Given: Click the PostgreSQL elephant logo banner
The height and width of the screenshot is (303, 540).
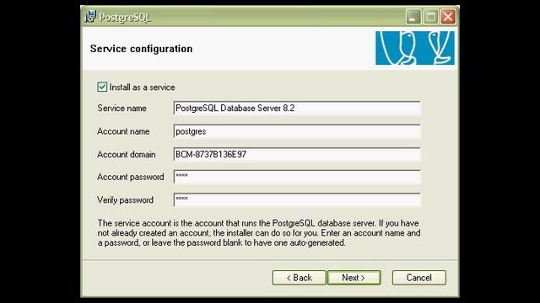Looking at the screenshot, I should point(415,48).
